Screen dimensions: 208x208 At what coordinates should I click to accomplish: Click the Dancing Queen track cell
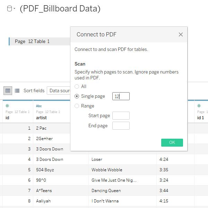point(106,190)
